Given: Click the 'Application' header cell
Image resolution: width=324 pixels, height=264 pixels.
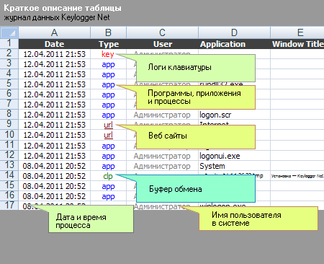Looking at the screenshot, I should pyautogui.click(x=235, y=44).
